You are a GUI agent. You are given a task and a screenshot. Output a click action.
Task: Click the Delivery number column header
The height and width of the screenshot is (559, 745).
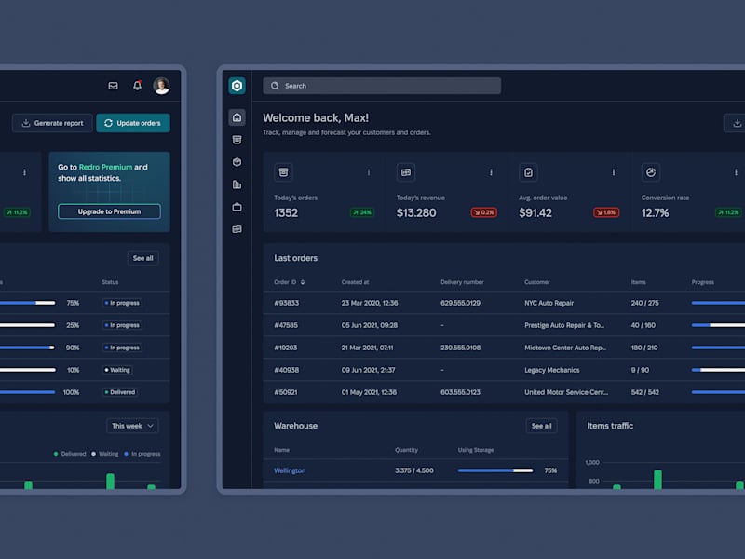point(462,282)
